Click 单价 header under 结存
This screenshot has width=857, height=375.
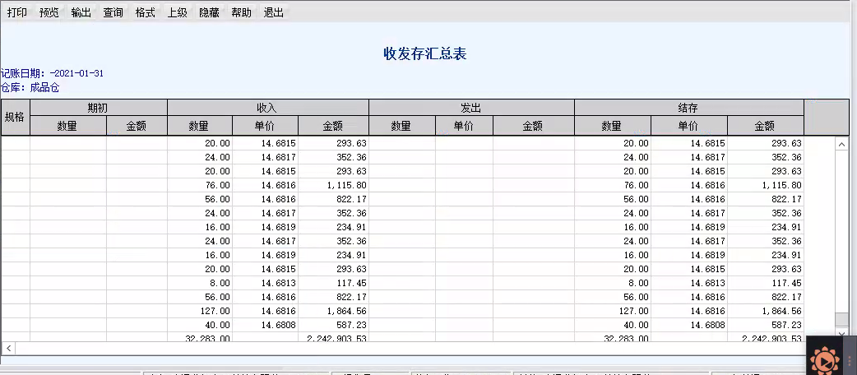click(688, 126)
